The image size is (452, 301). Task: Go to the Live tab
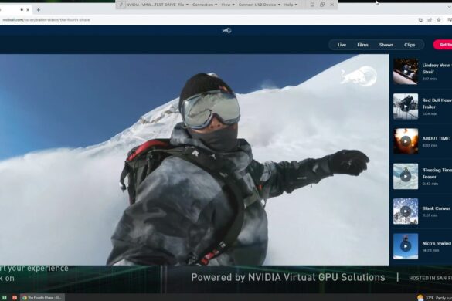point(342,45)
